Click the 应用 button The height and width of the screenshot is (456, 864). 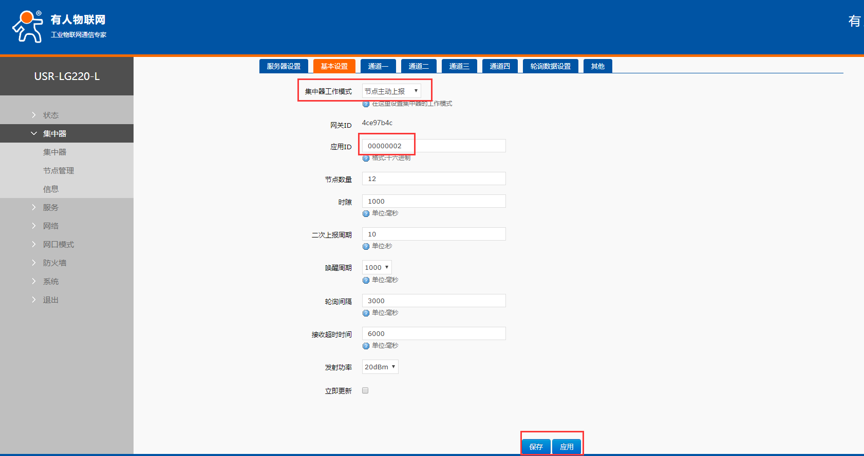pyautogui.click(x=567, y=447)
